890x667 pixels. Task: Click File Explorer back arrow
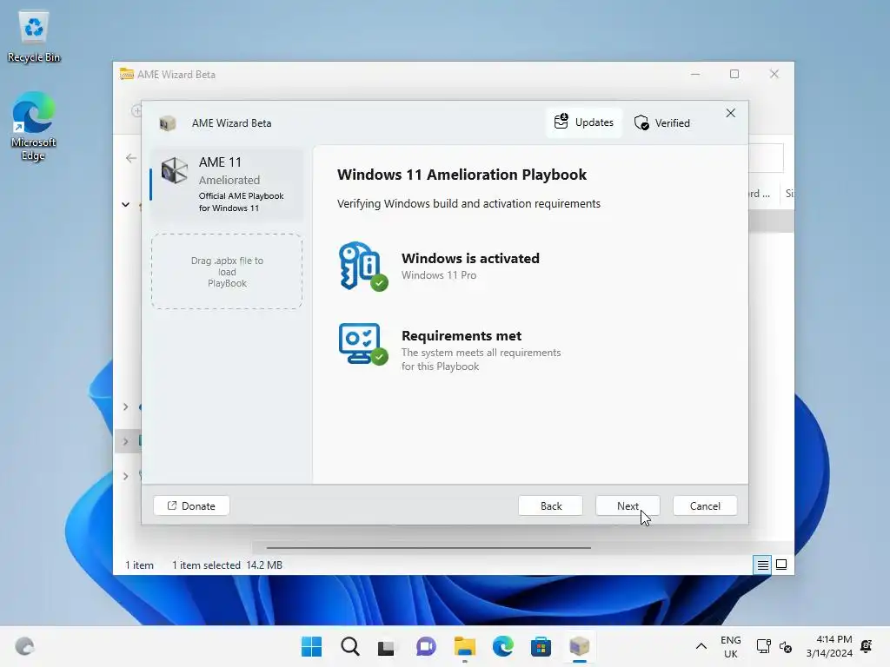pos(131,158)
